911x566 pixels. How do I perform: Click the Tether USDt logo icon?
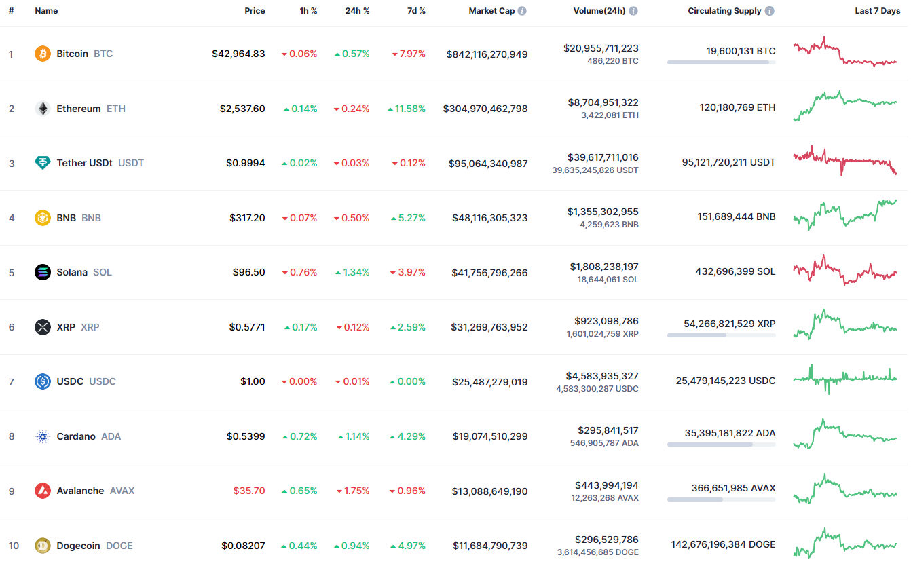43,163
